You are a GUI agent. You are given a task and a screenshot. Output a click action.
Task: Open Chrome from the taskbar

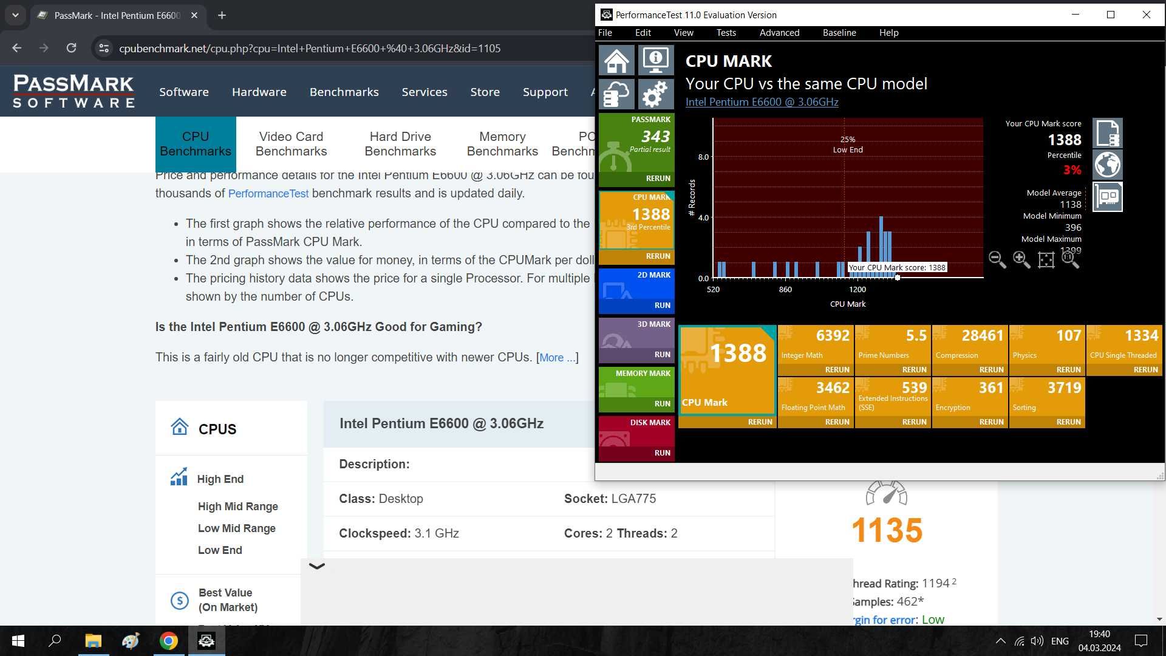(x=169, y=641)
